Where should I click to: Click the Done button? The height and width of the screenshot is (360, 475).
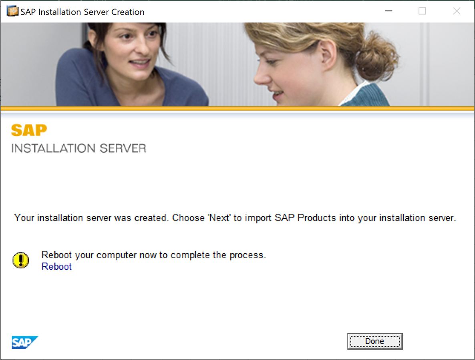tap(375, 341)
